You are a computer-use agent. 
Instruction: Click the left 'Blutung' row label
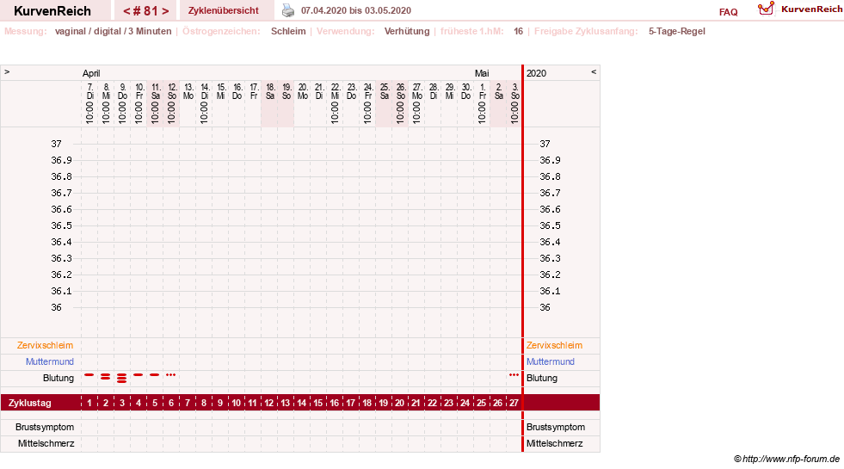pos(59,378)
